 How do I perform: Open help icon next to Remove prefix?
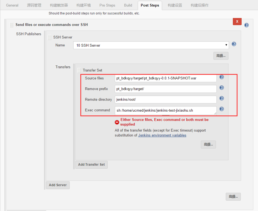(x=222, y=88)
